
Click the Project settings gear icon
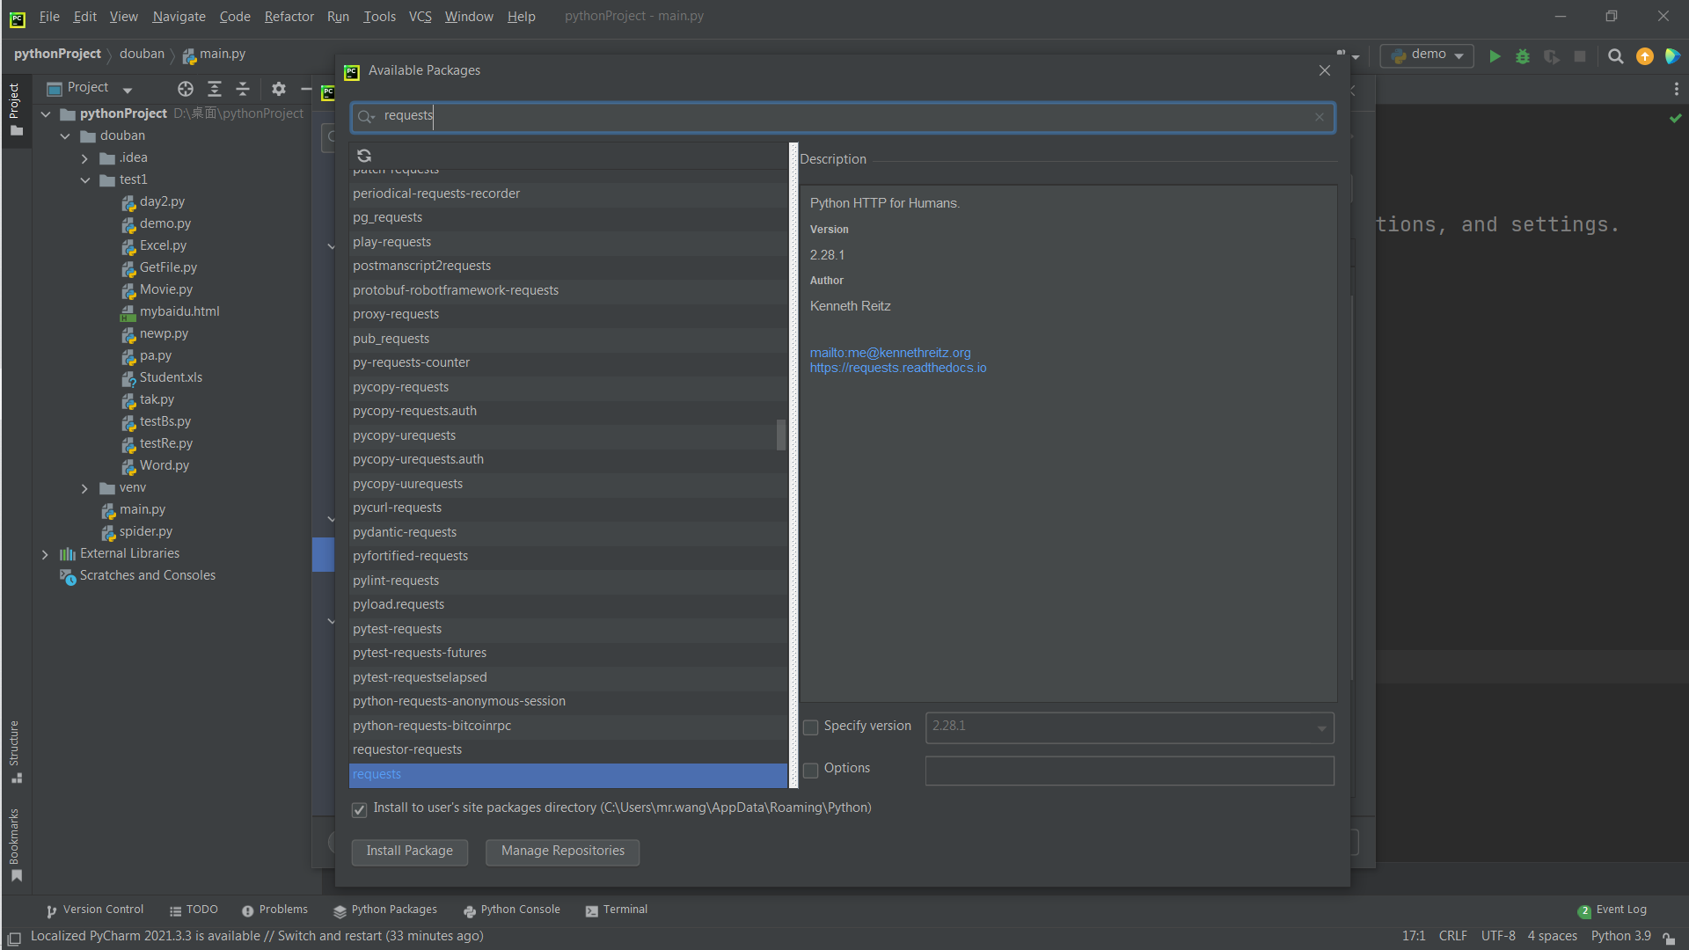tap(279, 89)
